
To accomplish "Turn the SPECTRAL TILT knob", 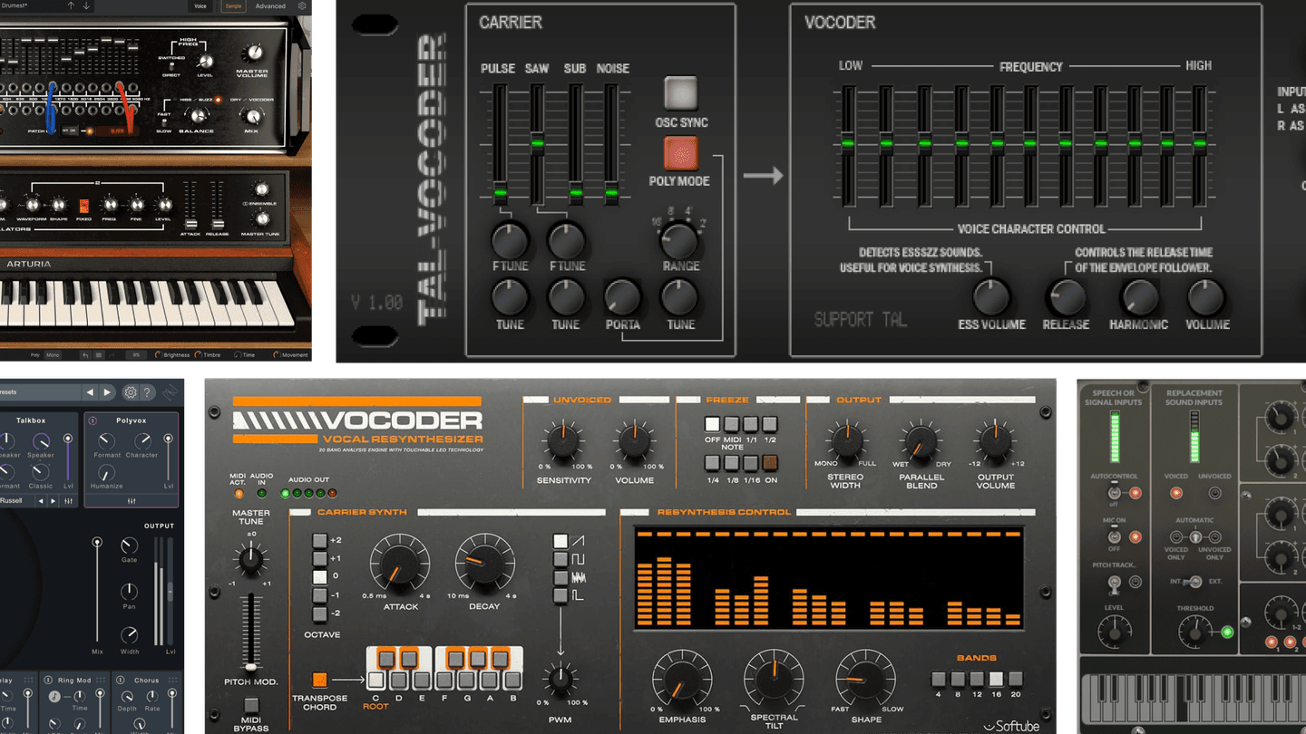I will tap(774, 679).
